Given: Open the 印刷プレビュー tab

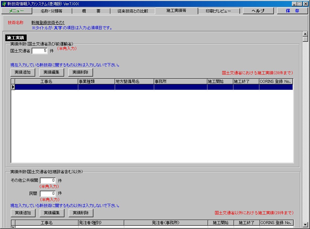Looking at the screenshot, I should [x=218, y=11].
